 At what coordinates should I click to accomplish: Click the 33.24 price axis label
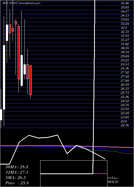point(125,24)
